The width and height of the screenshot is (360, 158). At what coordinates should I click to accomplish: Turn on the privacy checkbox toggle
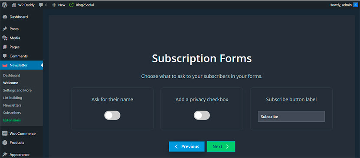click(202, 115)
